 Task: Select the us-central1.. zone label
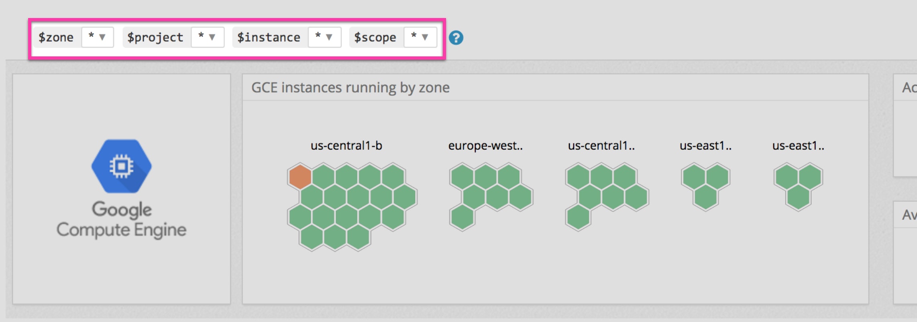coord(601,145)
